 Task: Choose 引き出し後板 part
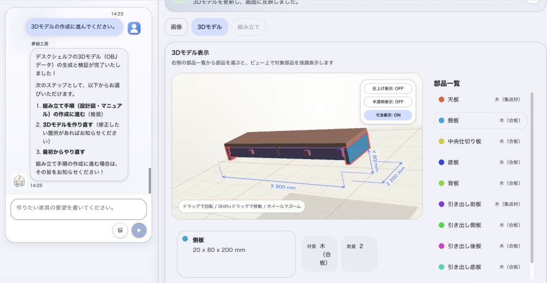coord(480,246)
